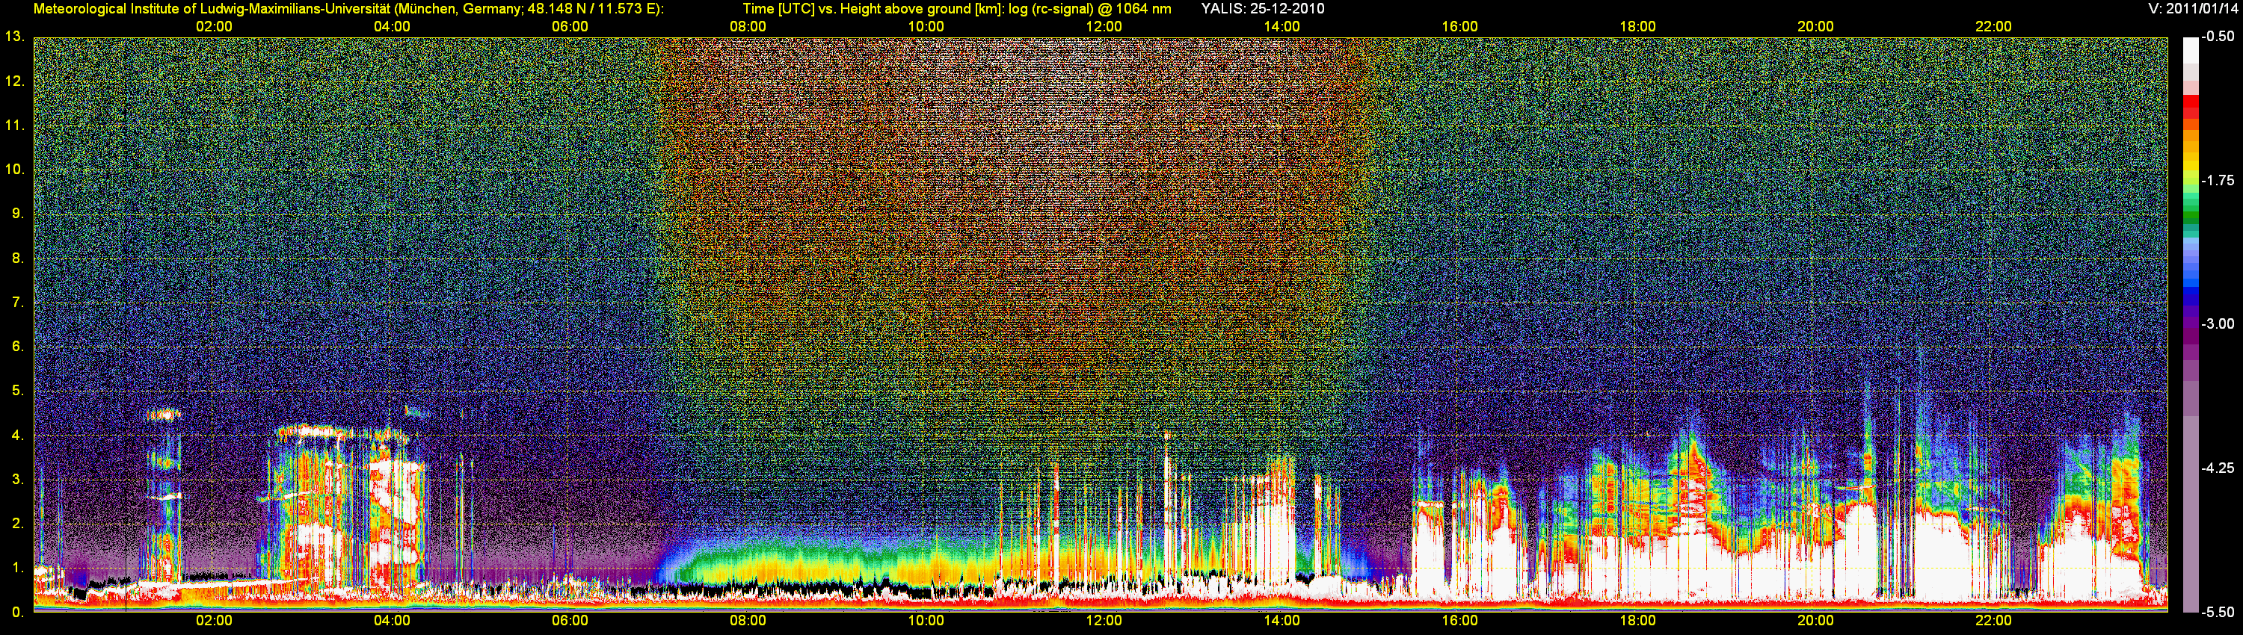Click 06:00 on the lower time axis
2243x635 pixels.
point(570,620)
